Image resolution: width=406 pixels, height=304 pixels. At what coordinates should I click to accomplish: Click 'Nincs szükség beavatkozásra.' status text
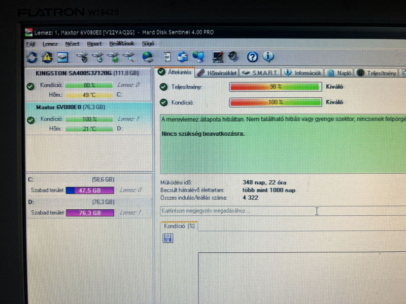coord(203,134)
